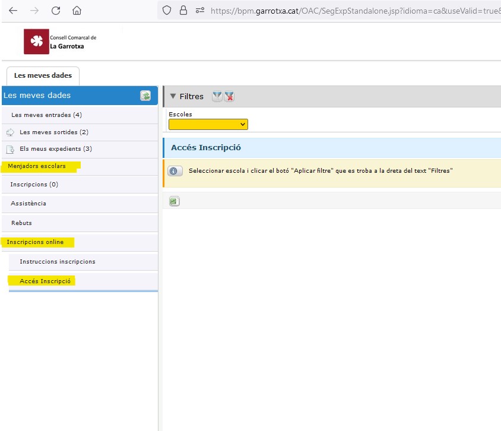Click the Filtres label

point(191,97)
